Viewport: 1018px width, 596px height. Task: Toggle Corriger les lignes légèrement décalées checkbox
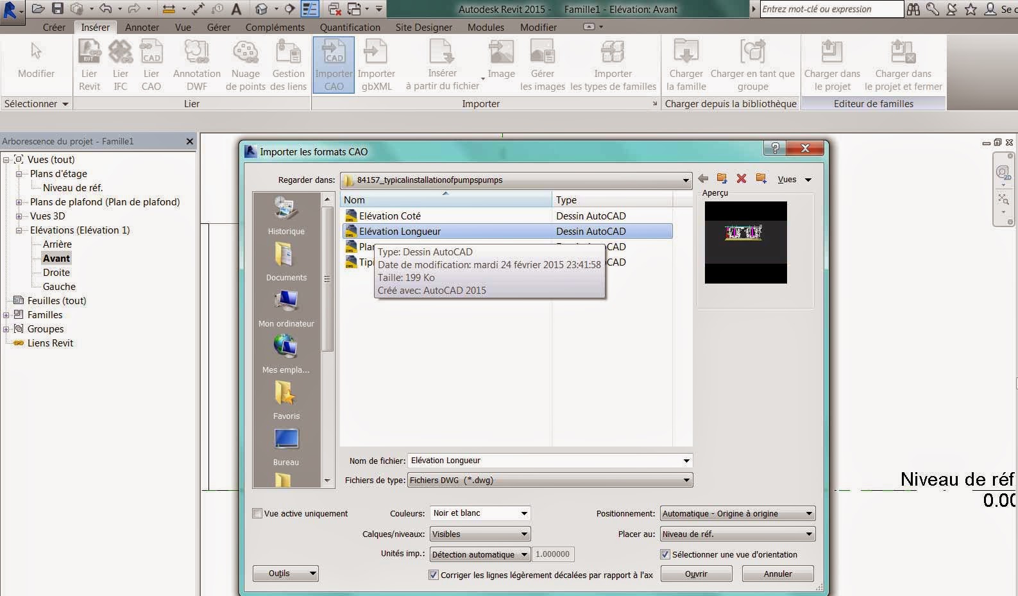point(434,575)
